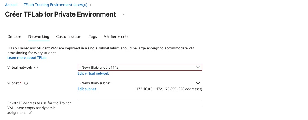Follow the Learn more about TFLab link

coord(27,57)
